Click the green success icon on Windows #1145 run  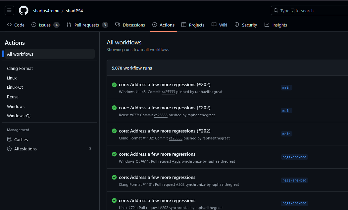point(114,85)
